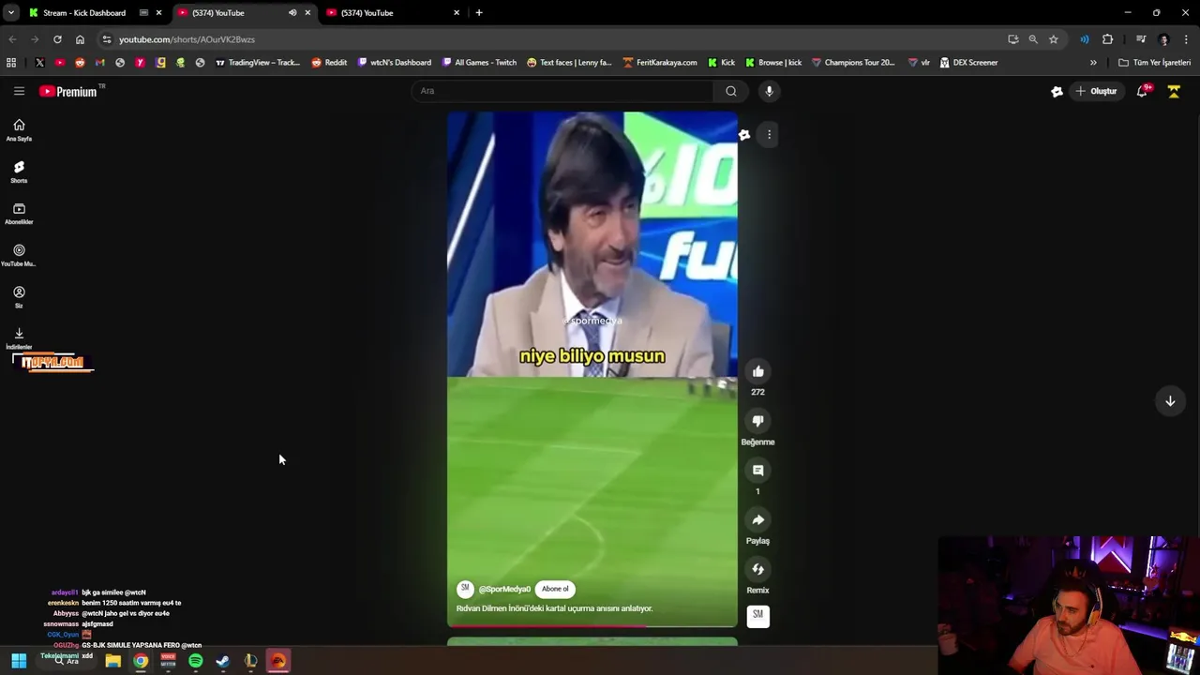Like the short with thumbs up
1200x675 pixels.
click(x=757, y=371)
